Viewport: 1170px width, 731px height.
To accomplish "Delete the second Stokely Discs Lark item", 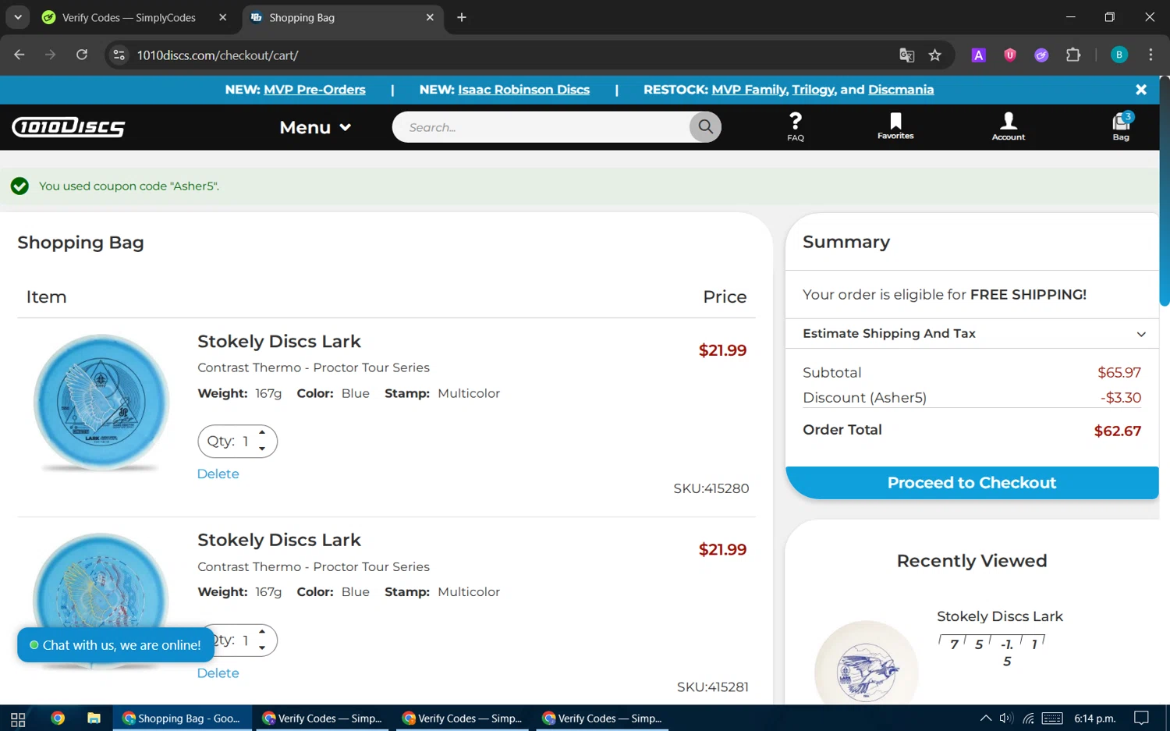I will tap(218, 672).
